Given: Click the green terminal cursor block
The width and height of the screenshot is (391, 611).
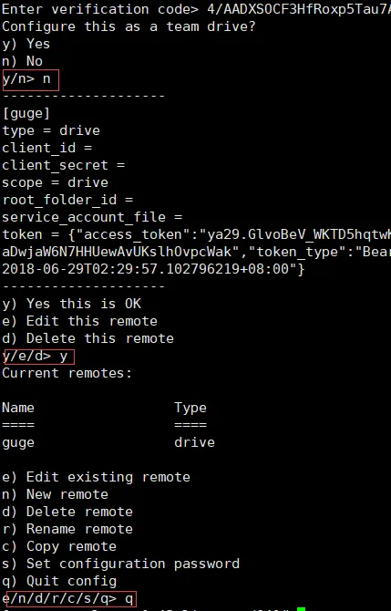Looking at the screenshot, I should tap(301, 608).
